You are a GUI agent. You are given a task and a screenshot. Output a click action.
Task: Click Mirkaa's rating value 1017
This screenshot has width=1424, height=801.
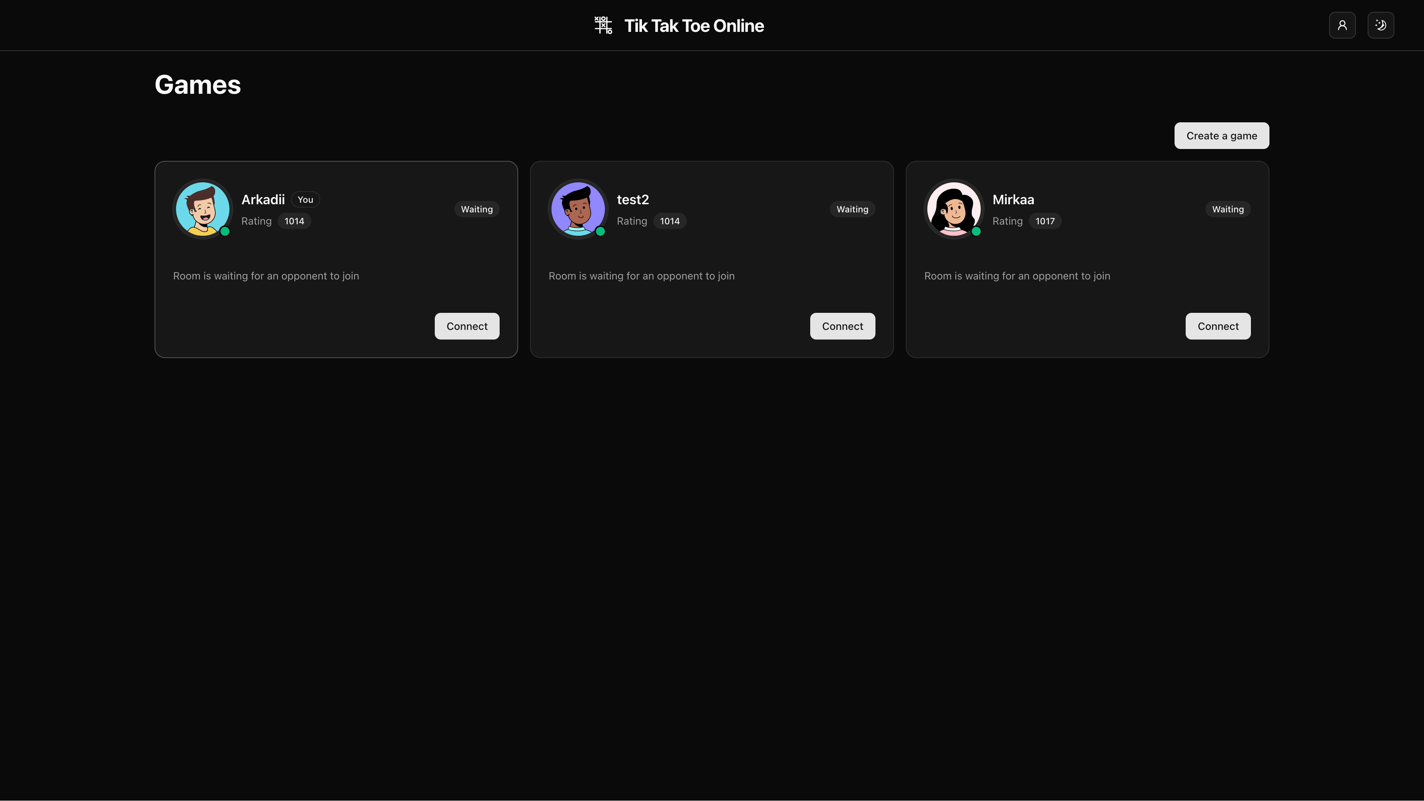coord(1045,221)
